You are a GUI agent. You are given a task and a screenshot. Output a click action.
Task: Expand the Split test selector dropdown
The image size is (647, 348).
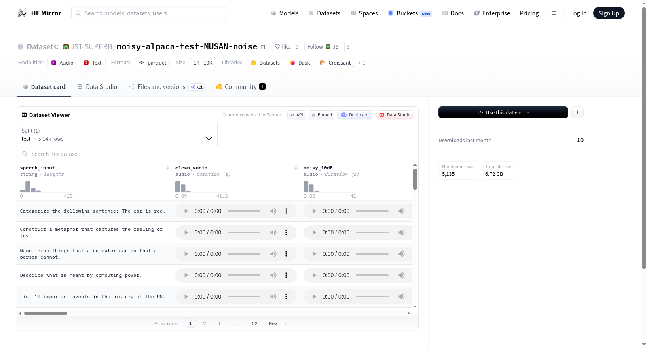point(117,135)
